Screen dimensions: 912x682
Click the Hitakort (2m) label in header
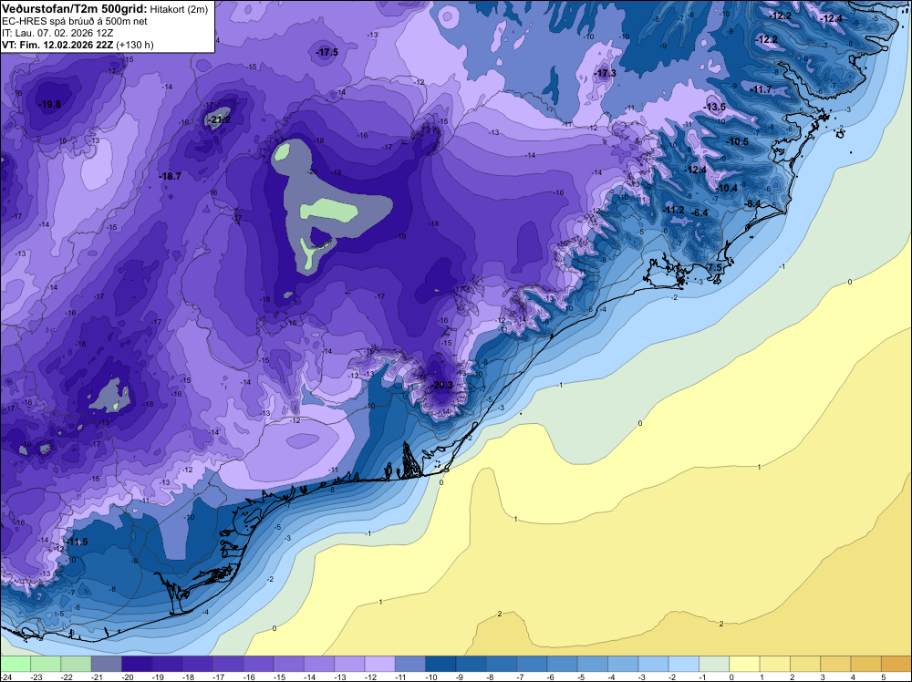coord(179,9)
